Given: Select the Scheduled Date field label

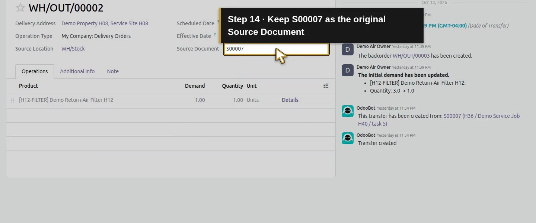Looking at the screenshot, I should click(x=195, y=23).
